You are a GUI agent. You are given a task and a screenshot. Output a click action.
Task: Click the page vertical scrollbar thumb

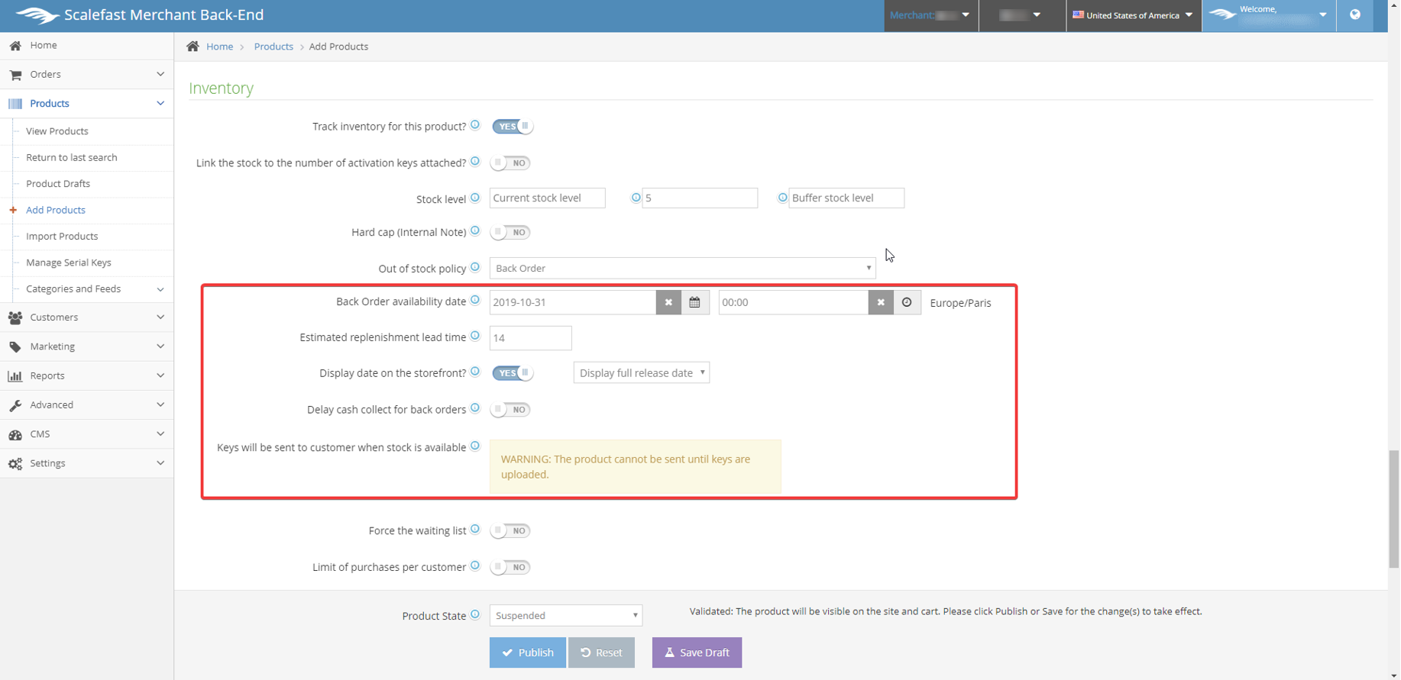coord(1393,508)
